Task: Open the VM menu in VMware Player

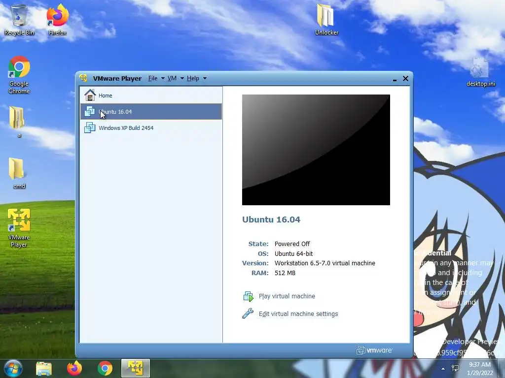Action: (x=172, y=78)
